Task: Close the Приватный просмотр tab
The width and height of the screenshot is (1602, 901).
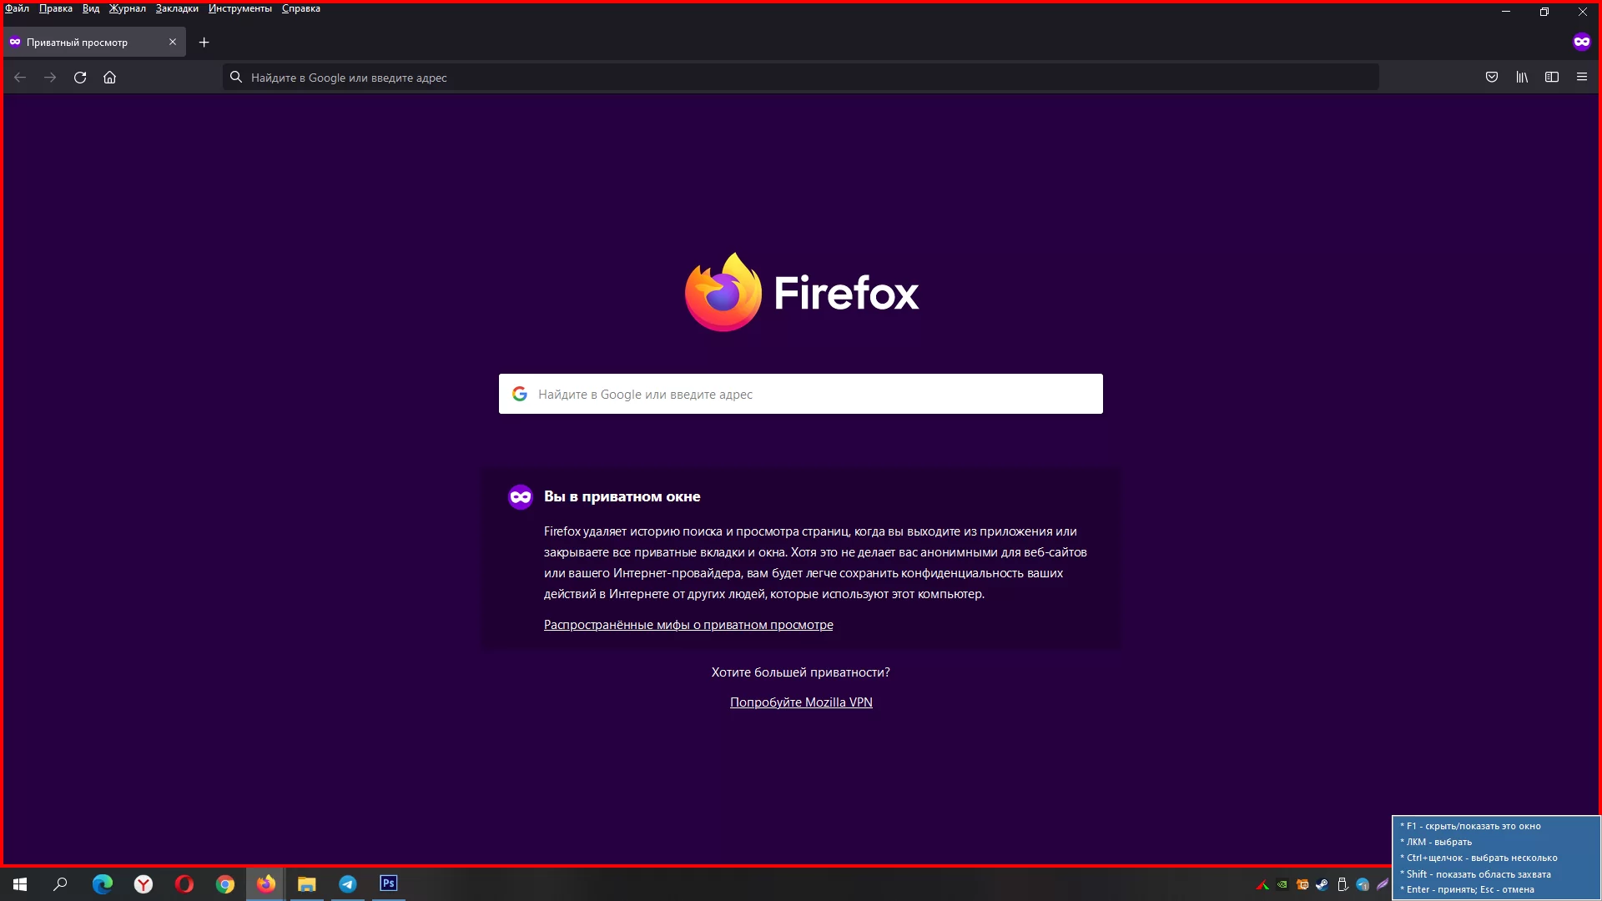Action: coord(173,42)
